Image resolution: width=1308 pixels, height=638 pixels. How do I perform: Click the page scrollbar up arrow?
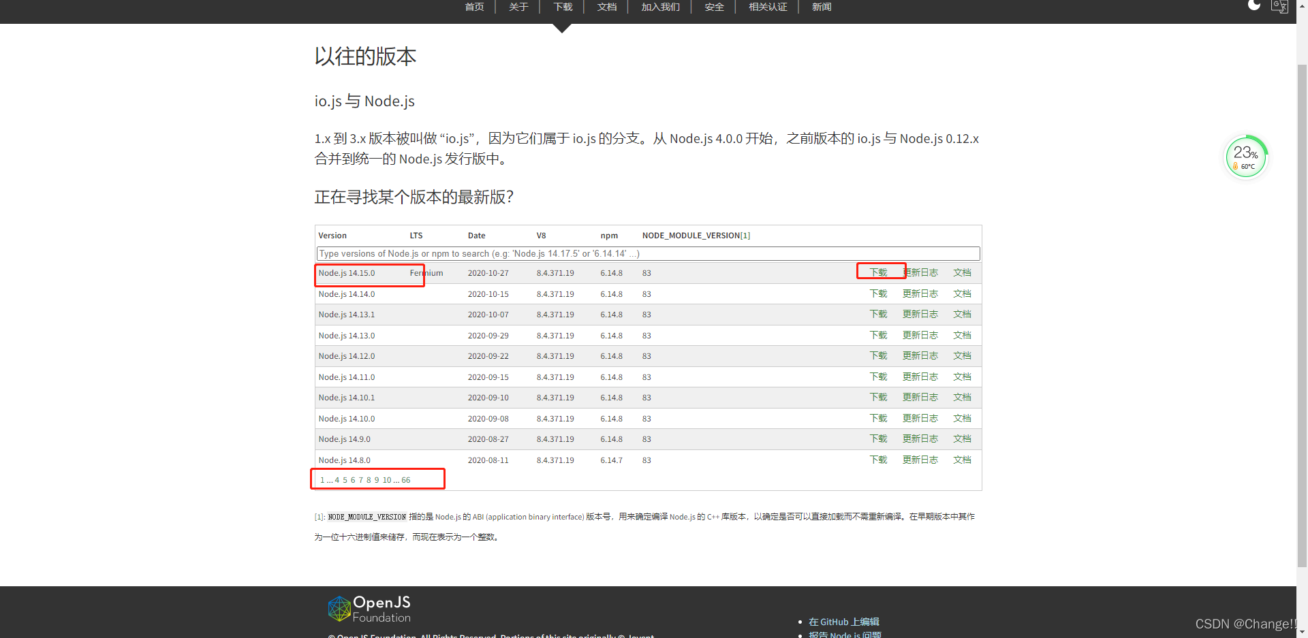(x=1302, y=5)
